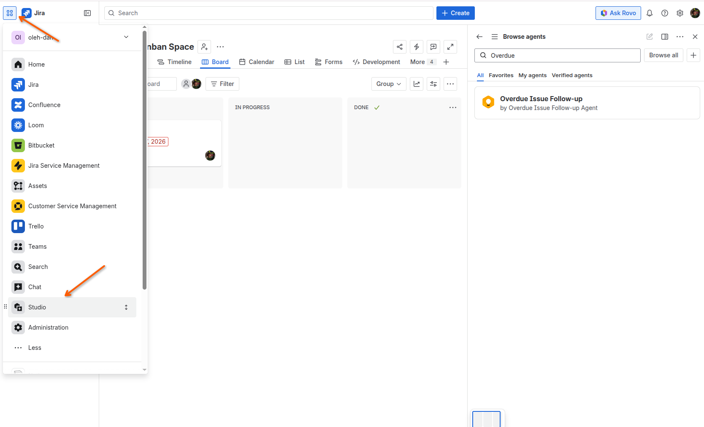
Task: Launch Trello from the app list
Action: tap(72, 226)
